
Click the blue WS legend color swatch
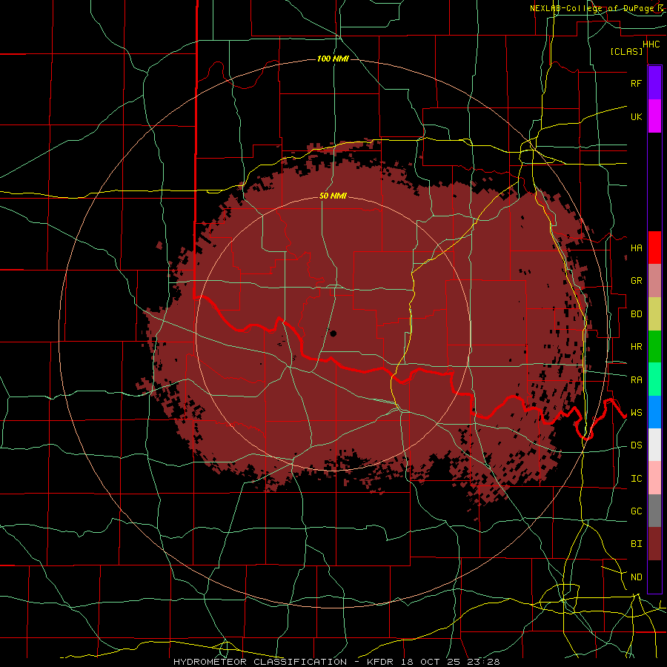pyautogui.click(x=654, y=412)
